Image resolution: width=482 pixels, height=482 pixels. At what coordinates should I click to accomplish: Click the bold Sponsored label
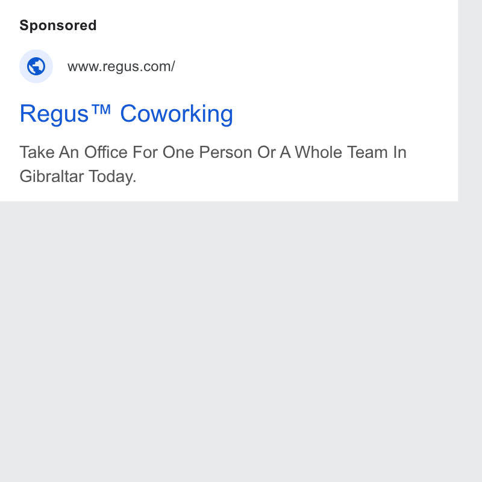coord(58,25)
